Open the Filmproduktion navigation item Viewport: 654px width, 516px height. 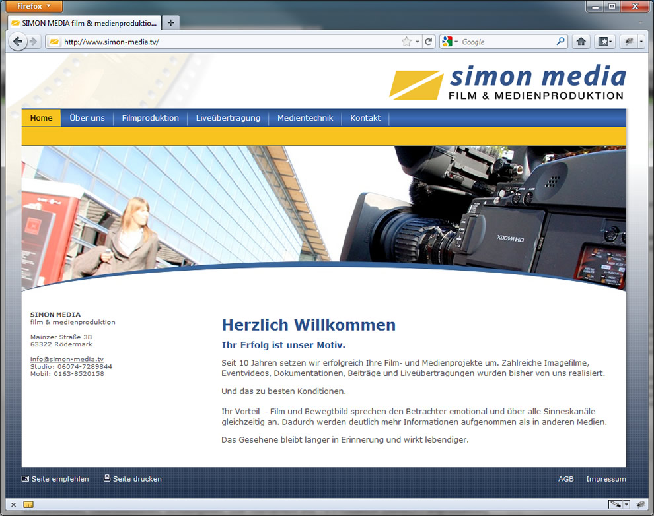pos(150,118)
